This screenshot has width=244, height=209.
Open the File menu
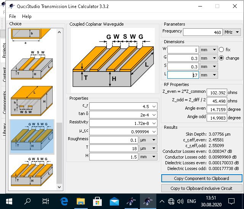click(x=13, y=16)
